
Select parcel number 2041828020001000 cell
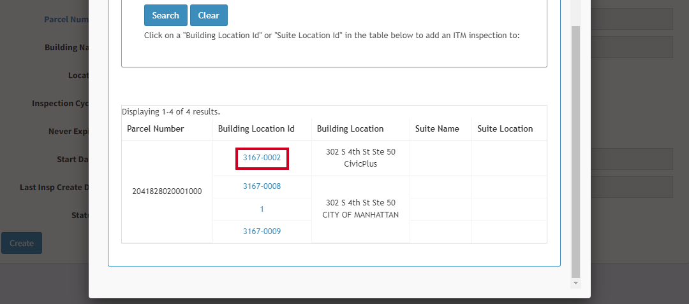point(167,191)
